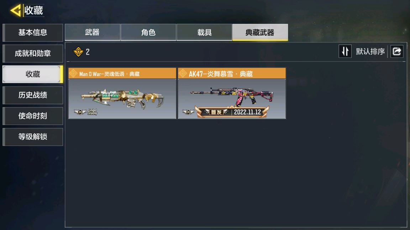Click the share export icon
Image resolution: width=410 pixels, height=230 pixels.
pyautogui.click(x=397, y=51)
